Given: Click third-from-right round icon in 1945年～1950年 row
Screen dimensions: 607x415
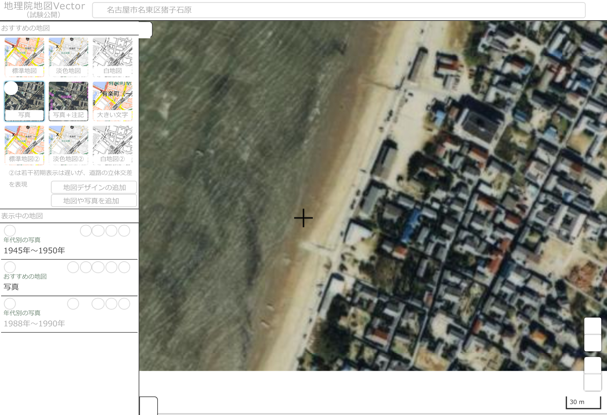Looking at the screenshot, I should pyautogui.click(x=98, y=231).
